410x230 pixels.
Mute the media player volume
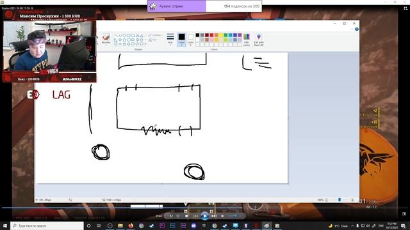(222, 216)
